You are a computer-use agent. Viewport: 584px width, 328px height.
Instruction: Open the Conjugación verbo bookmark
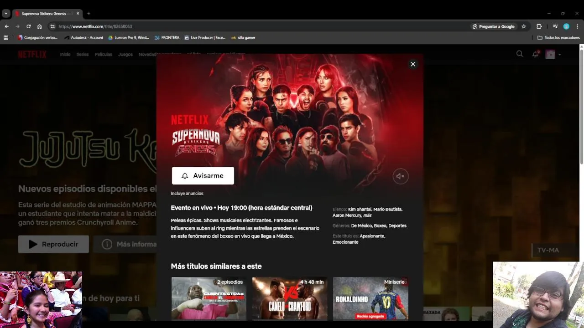tap(37, 38)
